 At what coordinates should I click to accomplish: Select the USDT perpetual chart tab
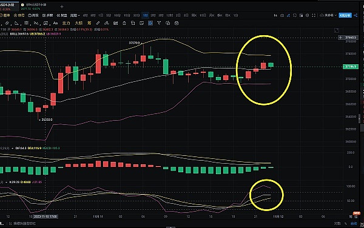pyautogui.click(x=9, y=7)
